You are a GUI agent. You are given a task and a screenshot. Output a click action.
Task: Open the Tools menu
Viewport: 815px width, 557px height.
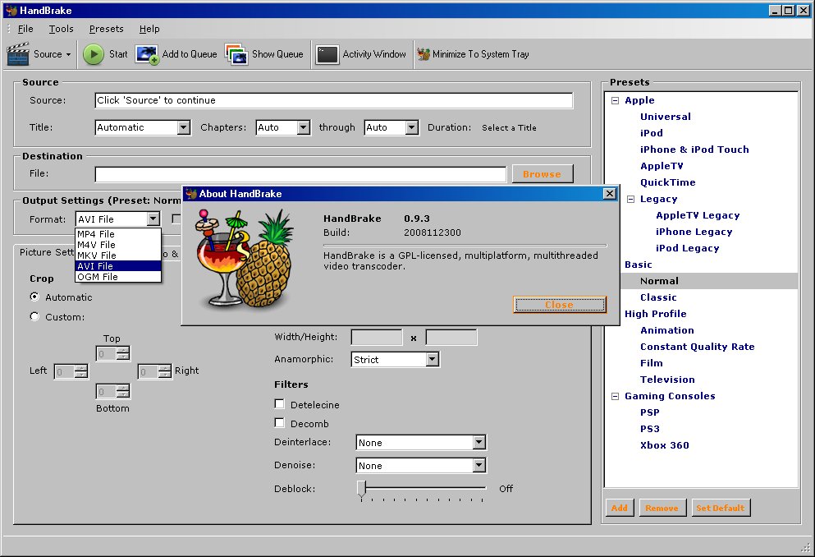click(x=62, y=29)
